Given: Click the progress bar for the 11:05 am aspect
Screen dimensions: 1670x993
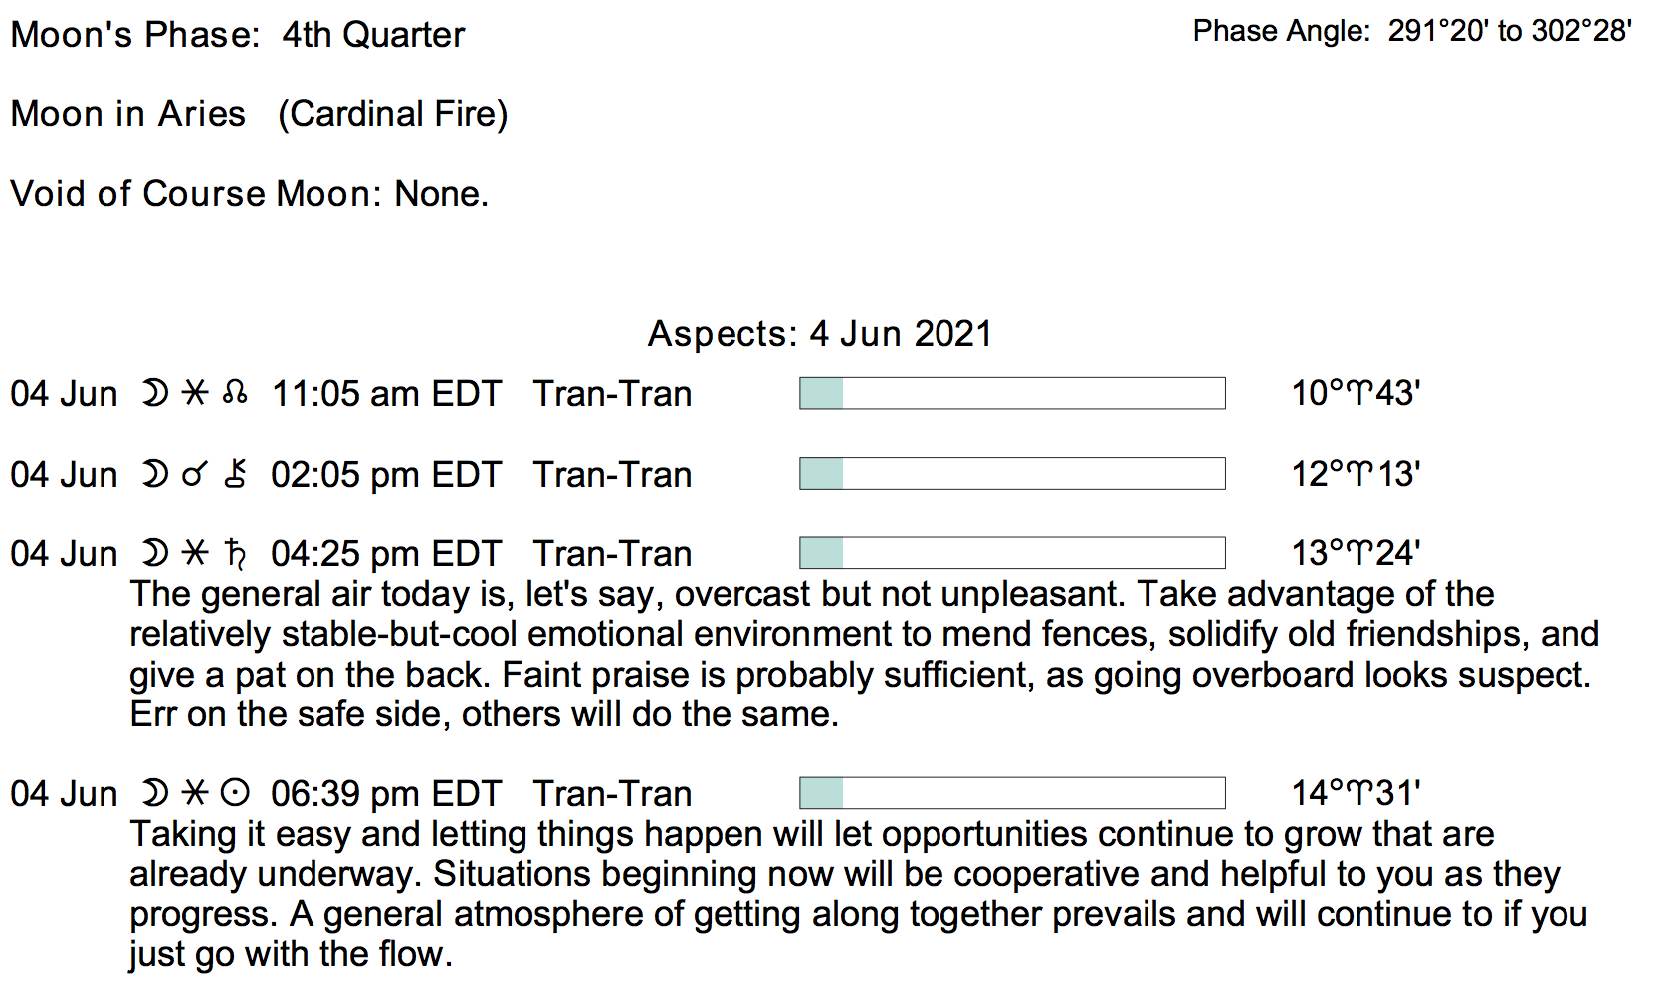Looking at the screenshot, I should tap(1012, 393).
